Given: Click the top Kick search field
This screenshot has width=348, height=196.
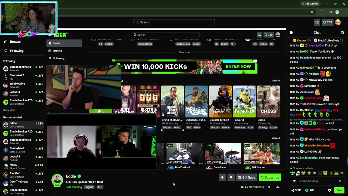Looking at the screenshot, I should [174, 22].
